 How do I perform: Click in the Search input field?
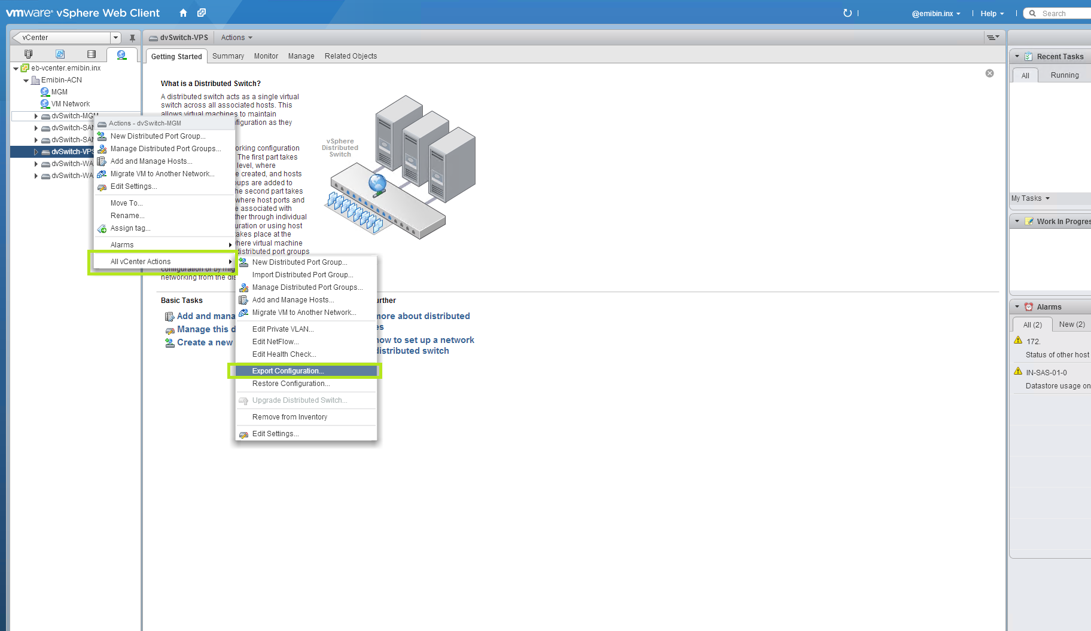tap(1065, 13)
